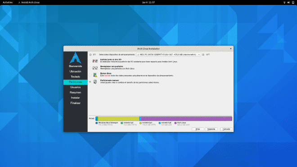Go to the Ubicación step
The image size is (297, 167).
(76, 72)
